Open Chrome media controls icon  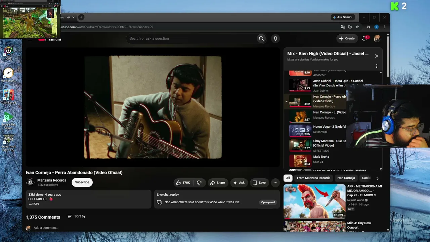[369, 27]
